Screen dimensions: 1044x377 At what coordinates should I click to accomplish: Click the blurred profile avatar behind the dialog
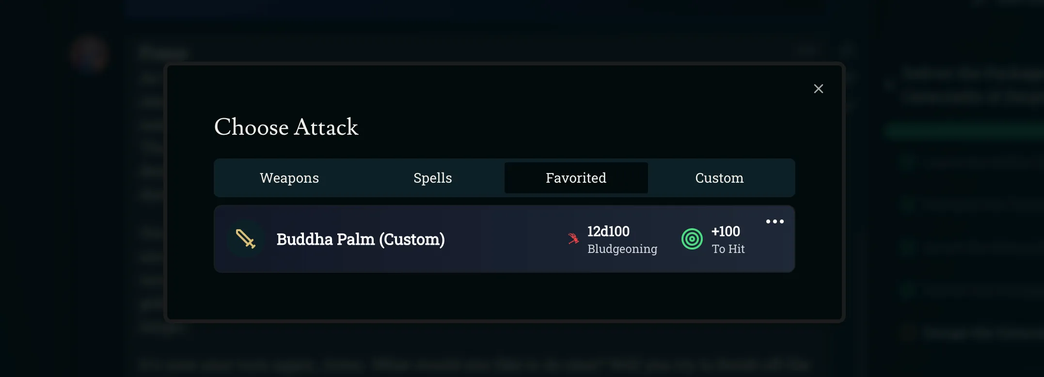tap(89, 54)
